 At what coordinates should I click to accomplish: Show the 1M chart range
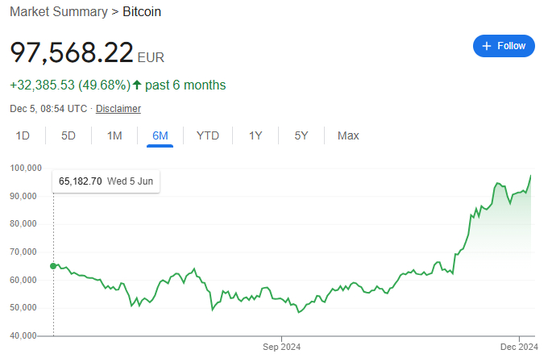coord(114,135)
